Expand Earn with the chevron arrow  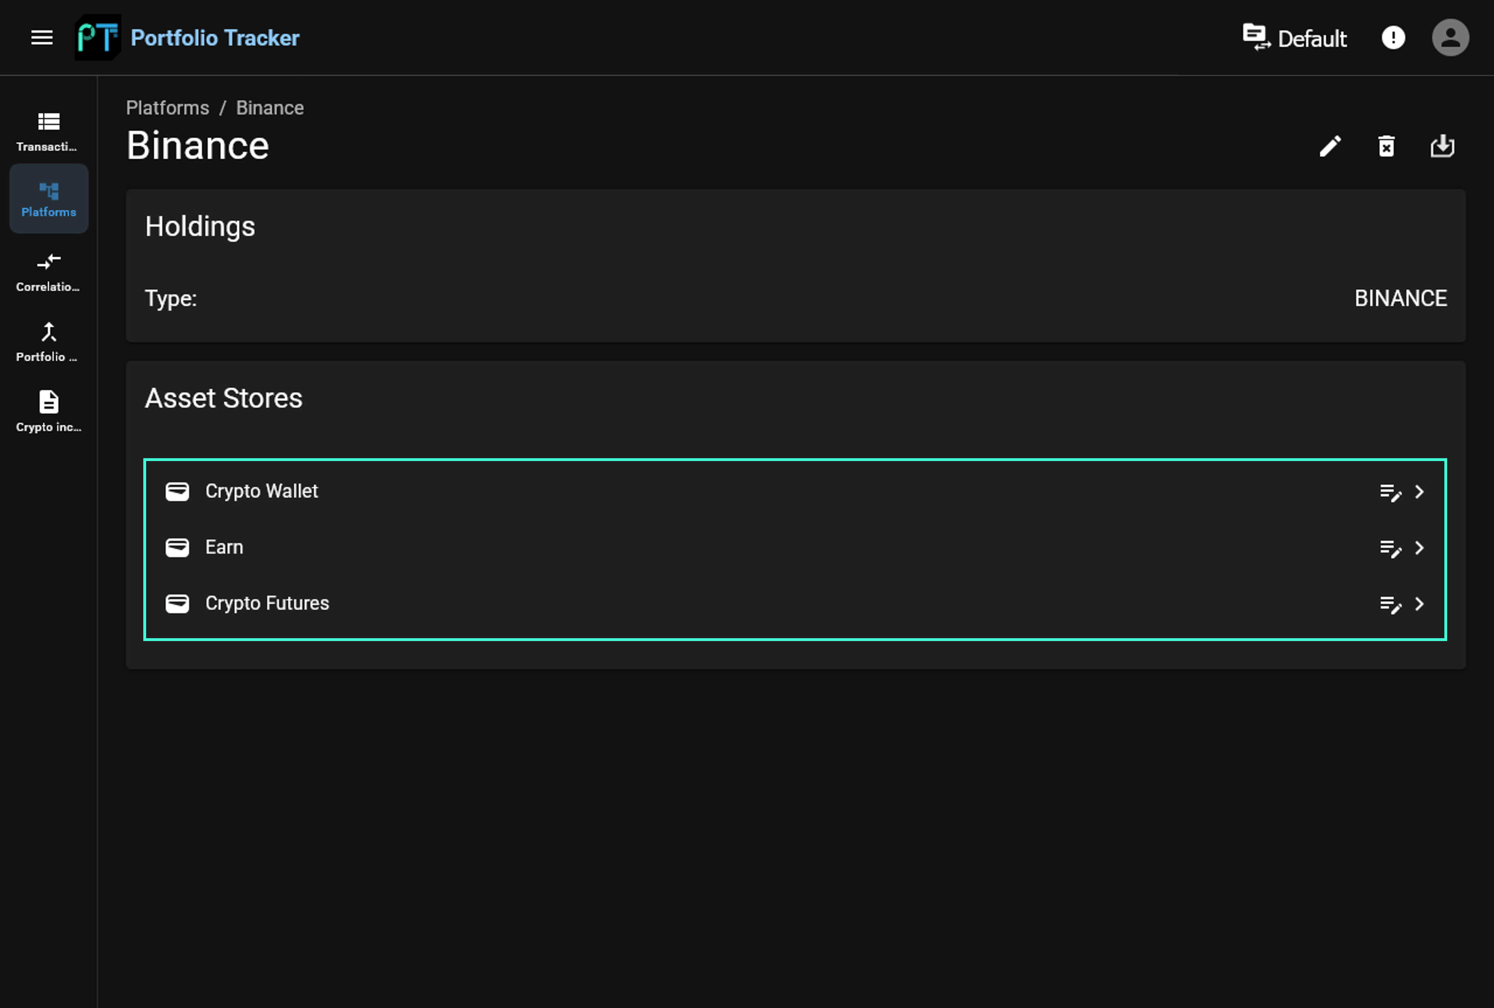(1420, 548)
